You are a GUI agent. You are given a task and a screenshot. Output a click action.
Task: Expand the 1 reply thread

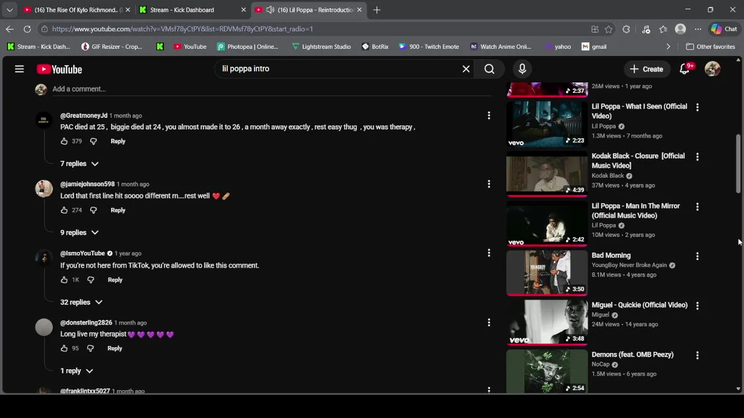tap(77, 371)
